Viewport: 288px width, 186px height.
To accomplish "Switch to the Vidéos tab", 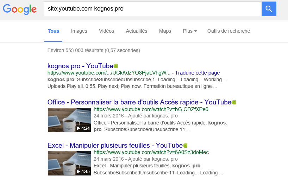I will [107, 31].
